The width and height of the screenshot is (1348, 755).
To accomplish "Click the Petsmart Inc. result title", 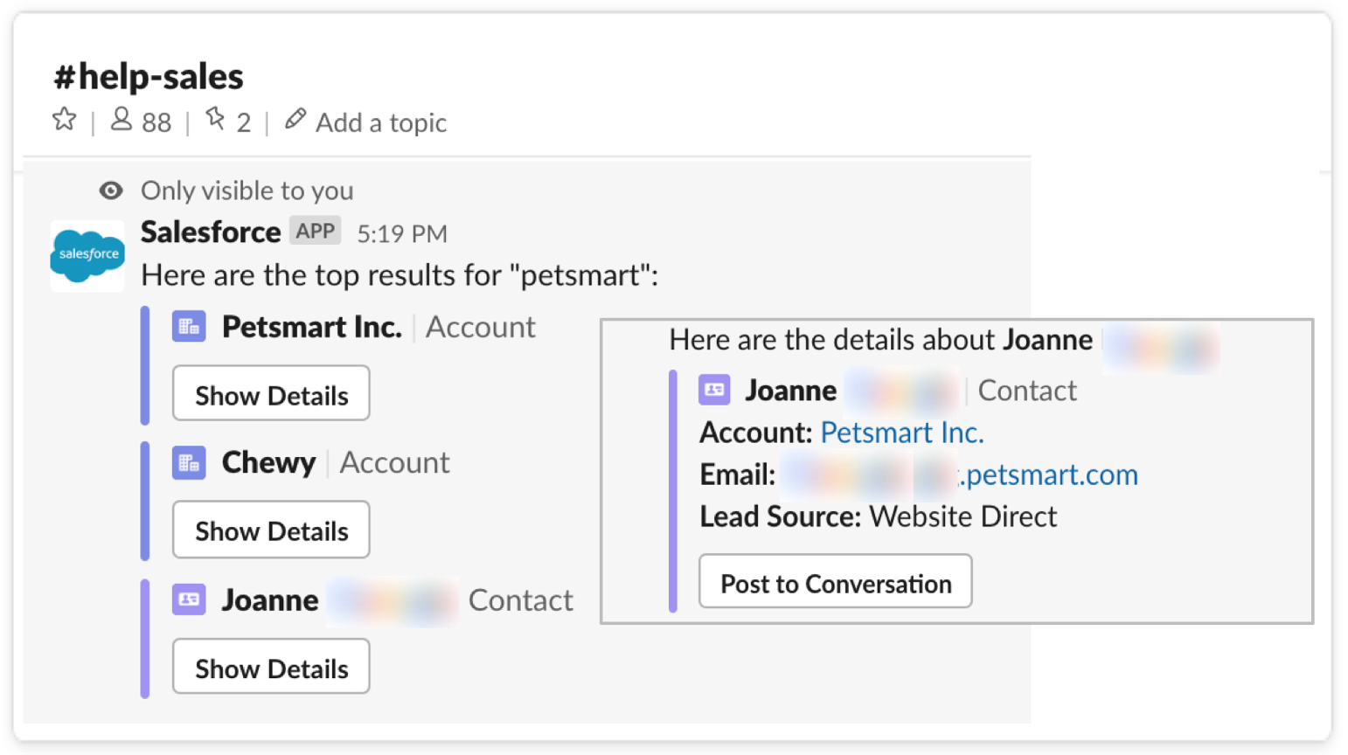I will point(312,327).
